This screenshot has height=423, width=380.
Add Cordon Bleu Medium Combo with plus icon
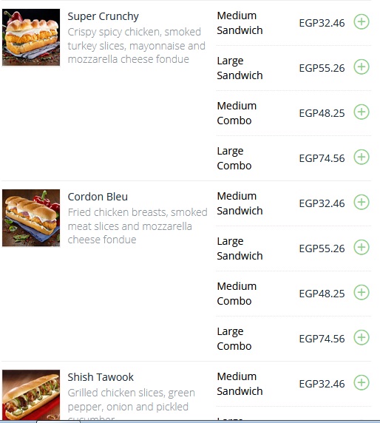point(362,292)
